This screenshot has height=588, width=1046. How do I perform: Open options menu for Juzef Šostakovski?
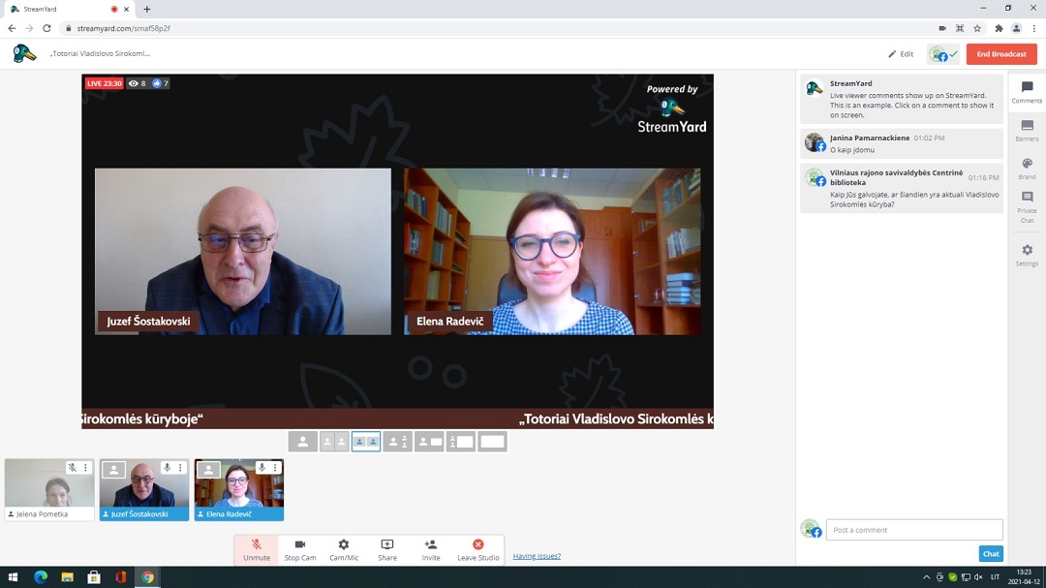coord(180,468)
